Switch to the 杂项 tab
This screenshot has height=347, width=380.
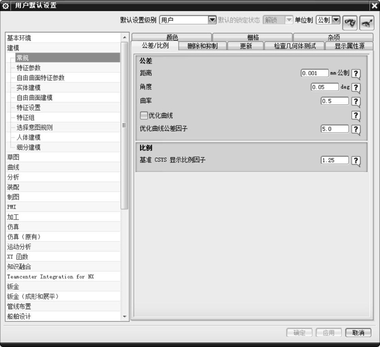click(333, 37)
